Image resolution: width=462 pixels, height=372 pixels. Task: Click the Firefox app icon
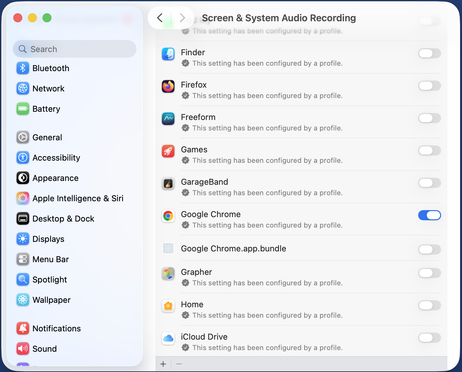click(168, 86)
